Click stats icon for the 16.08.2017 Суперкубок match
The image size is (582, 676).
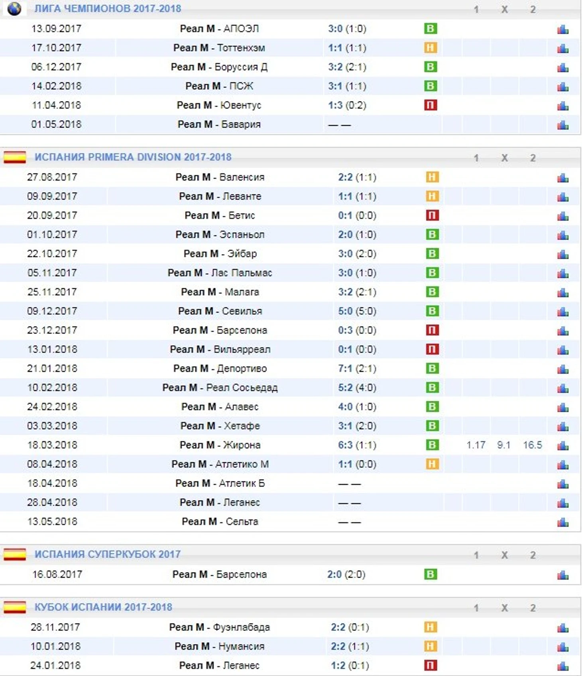pos(563,574)
